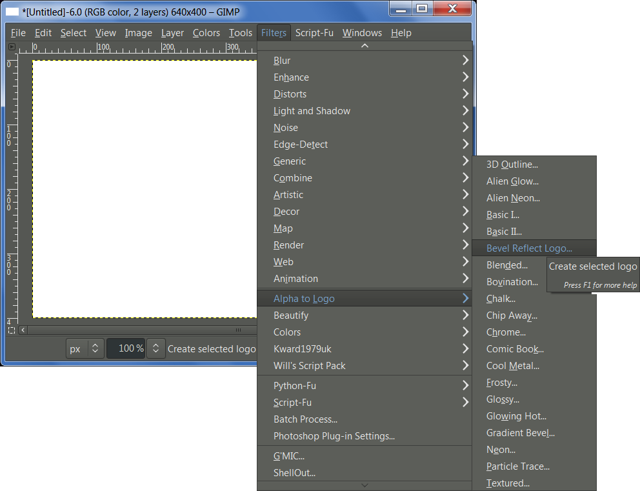This screenshot has height=491, width=640.
Task: Choose Chip Away logo effect
Action: [534, 315]
